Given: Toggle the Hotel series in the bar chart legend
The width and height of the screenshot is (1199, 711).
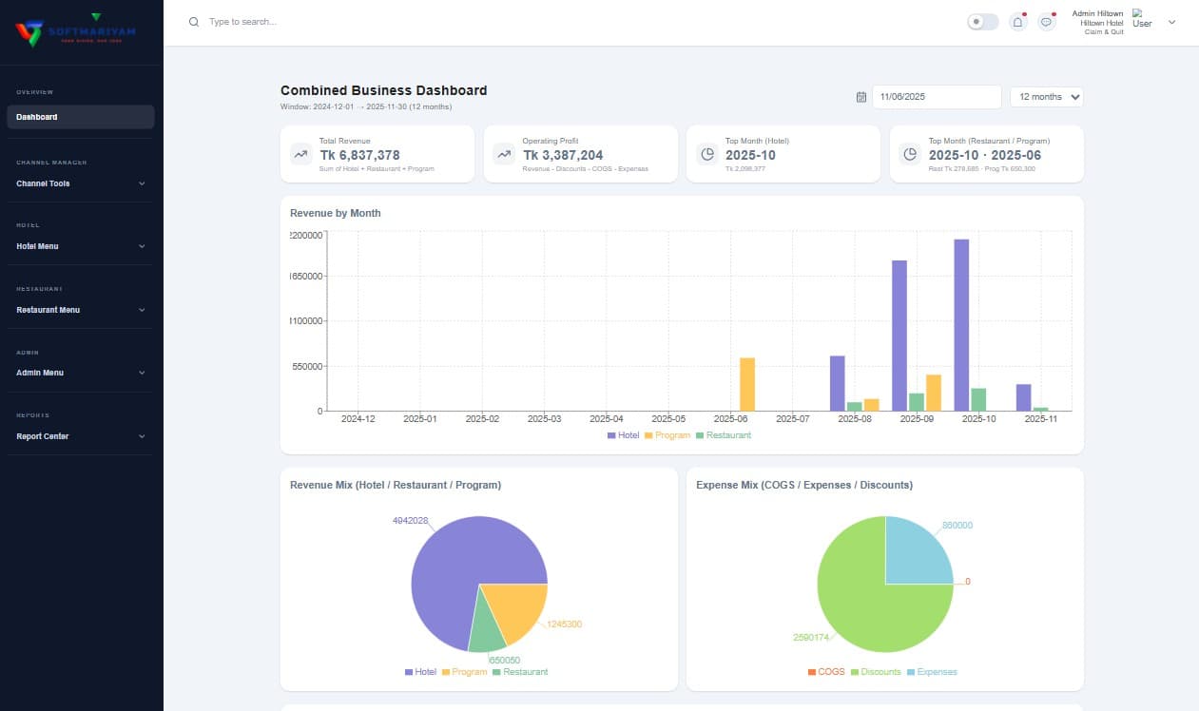Looking at the screenshot, I should 622,434.
